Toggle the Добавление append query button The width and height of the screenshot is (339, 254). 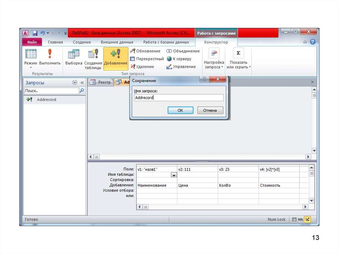pyautogui.click(x=116, y=58)
